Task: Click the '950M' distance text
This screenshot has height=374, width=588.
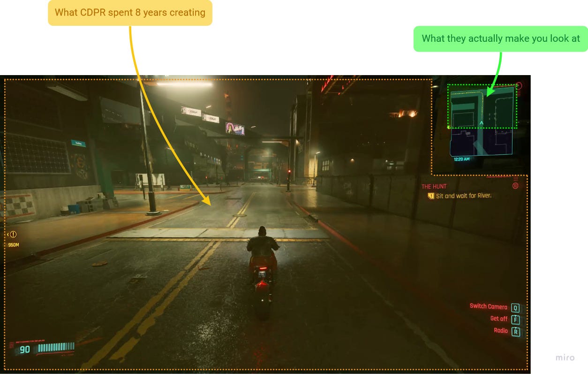Action: 14,244
